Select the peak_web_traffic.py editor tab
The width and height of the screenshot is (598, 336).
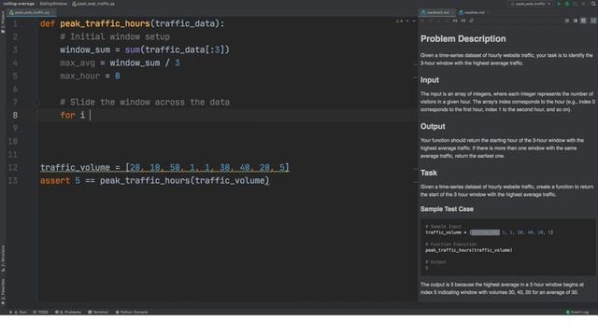[32, 12]
